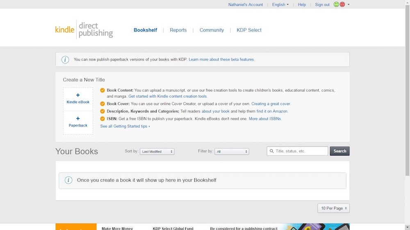This screenshot has width=410, height=230.
Task: Open the KDP Select tab
Action: pos(249,30)
